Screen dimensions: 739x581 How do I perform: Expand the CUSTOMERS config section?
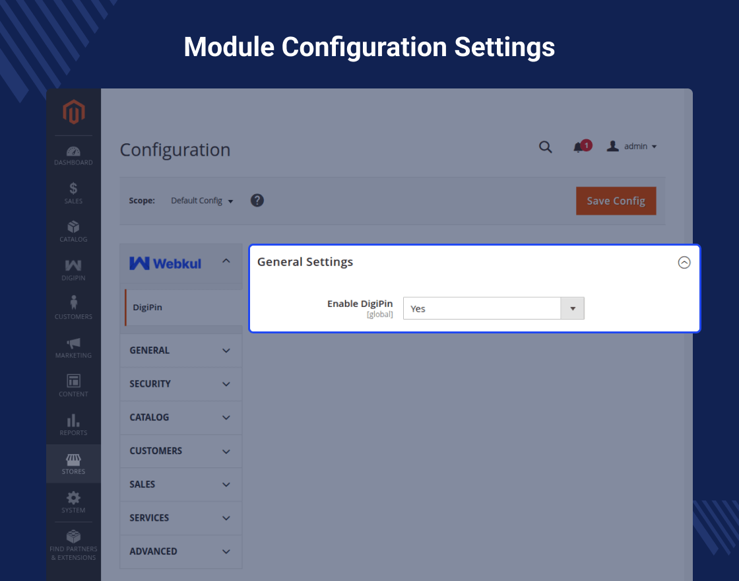click(180, 451)
